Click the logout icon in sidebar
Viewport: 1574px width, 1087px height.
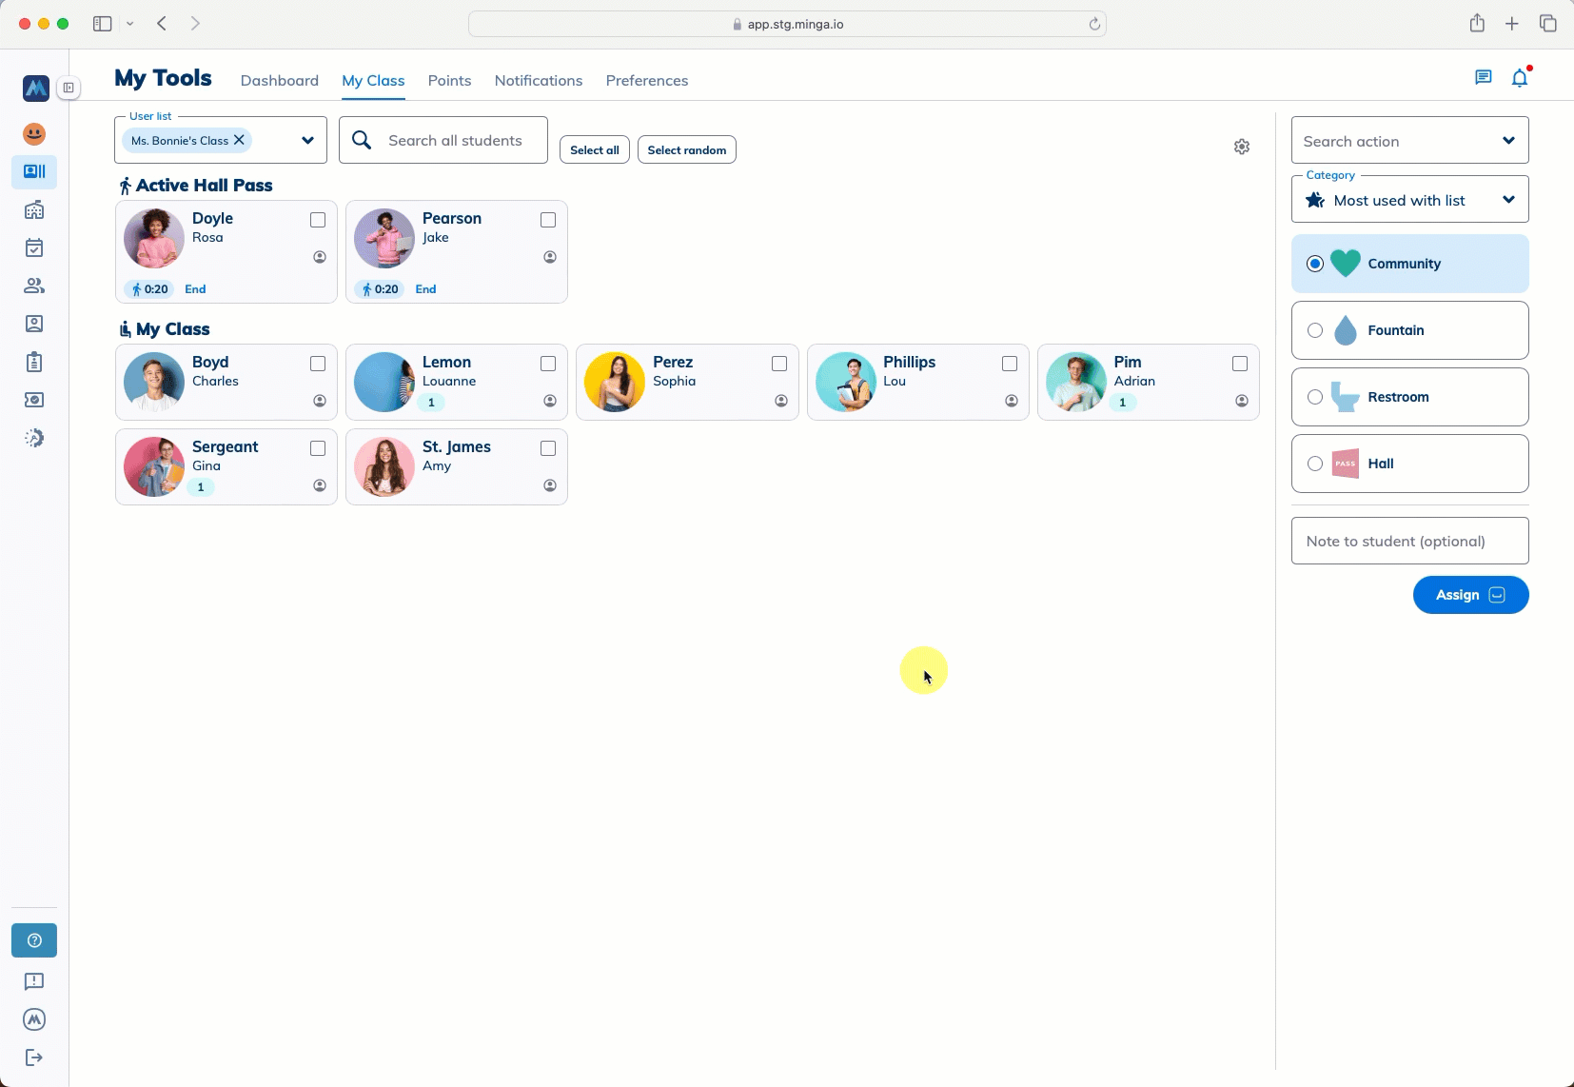tap(34, 1057)
